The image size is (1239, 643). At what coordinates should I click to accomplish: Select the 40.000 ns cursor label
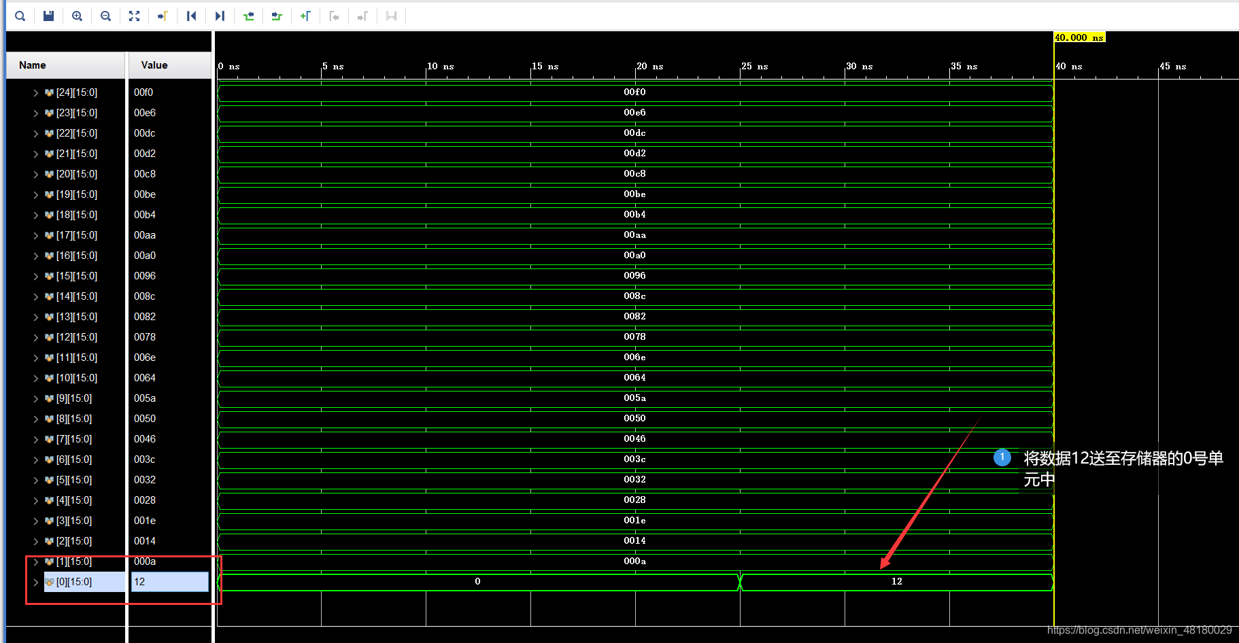pyautogui.click(x=1079, y=37)
